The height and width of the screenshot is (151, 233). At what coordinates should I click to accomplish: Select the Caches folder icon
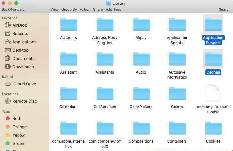click(213, 59)
